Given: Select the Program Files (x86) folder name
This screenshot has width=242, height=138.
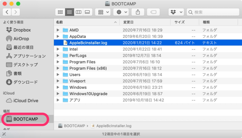Looking at the screenshot, I should 88,68.
